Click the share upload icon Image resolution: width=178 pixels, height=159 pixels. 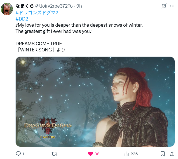click(172, 154)
